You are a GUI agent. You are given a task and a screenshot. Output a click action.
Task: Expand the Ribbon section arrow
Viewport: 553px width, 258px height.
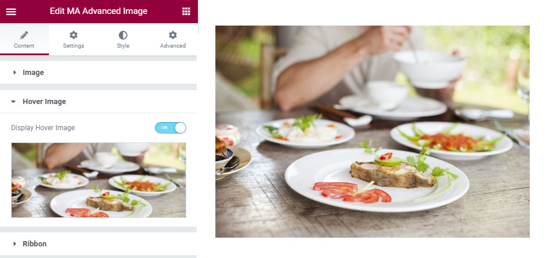(15, 243)
